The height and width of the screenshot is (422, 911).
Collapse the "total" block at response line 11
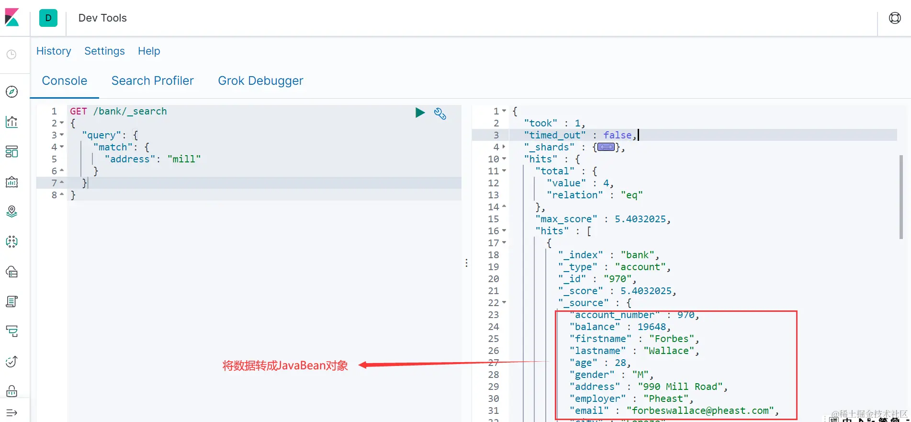[x=504, y=171]
